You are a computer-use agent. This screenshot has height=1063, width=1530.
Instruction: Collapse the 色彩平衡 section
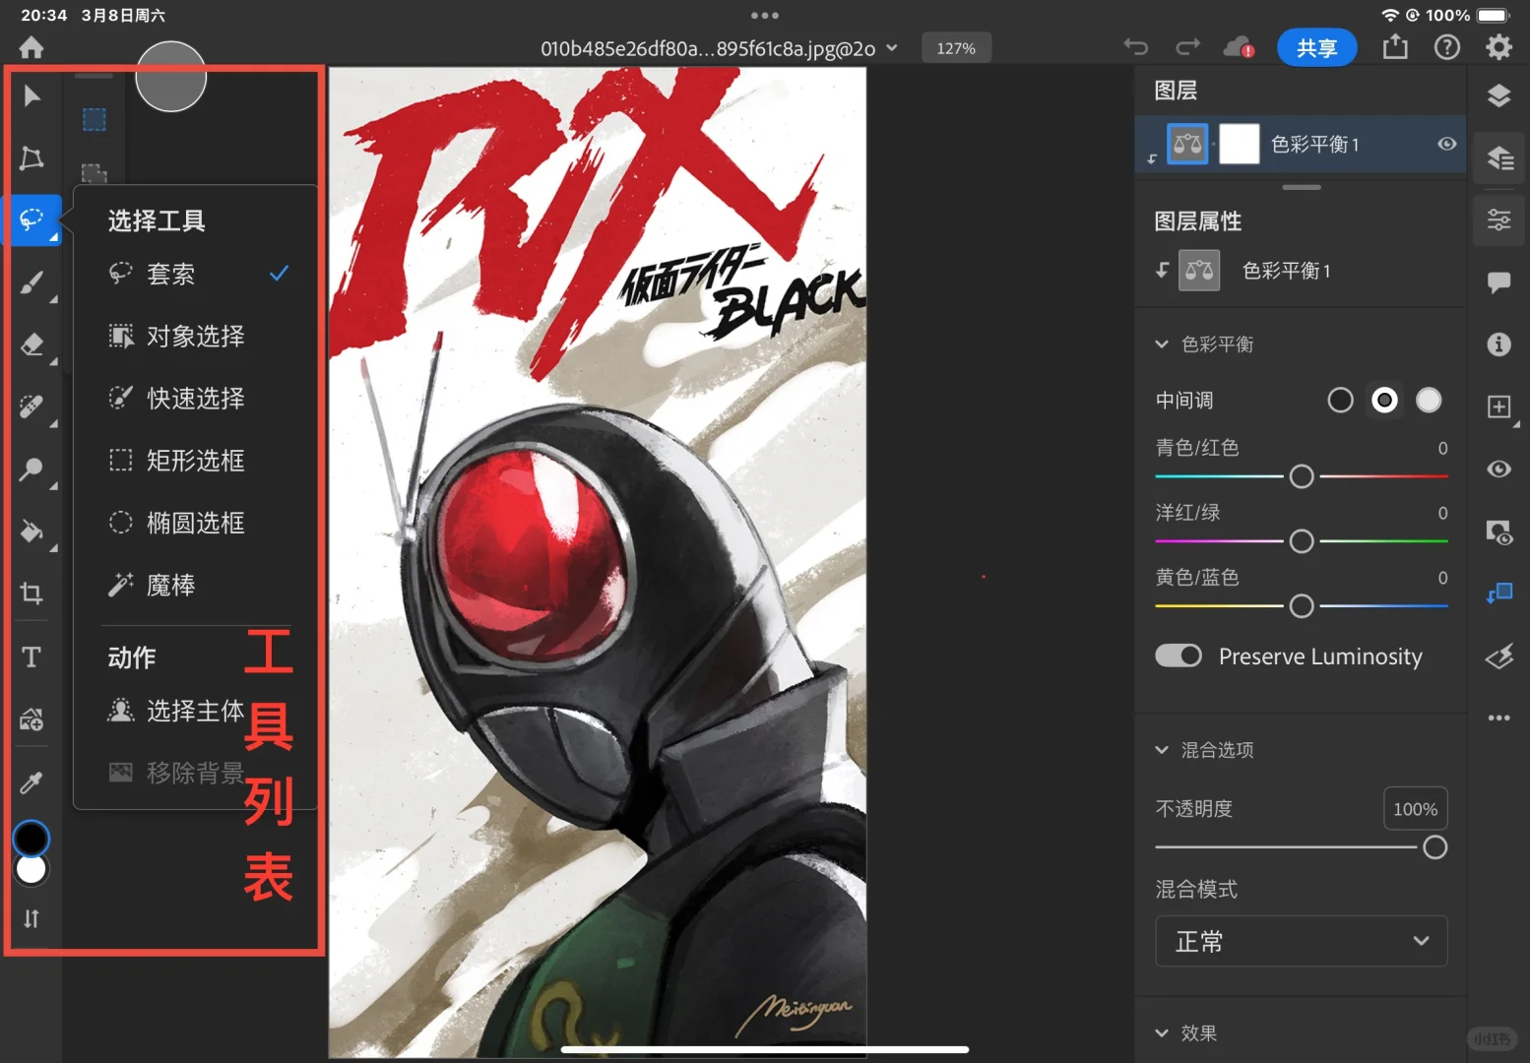[x=1162, y=344]
